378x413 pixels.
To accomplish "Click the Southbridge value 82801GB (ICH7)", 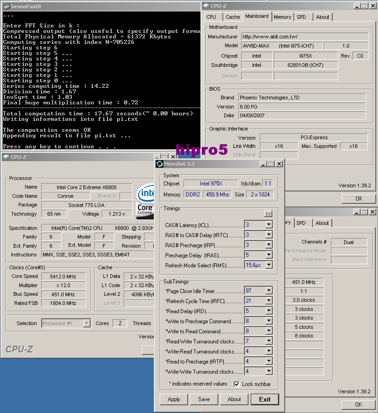I will 305,65.
